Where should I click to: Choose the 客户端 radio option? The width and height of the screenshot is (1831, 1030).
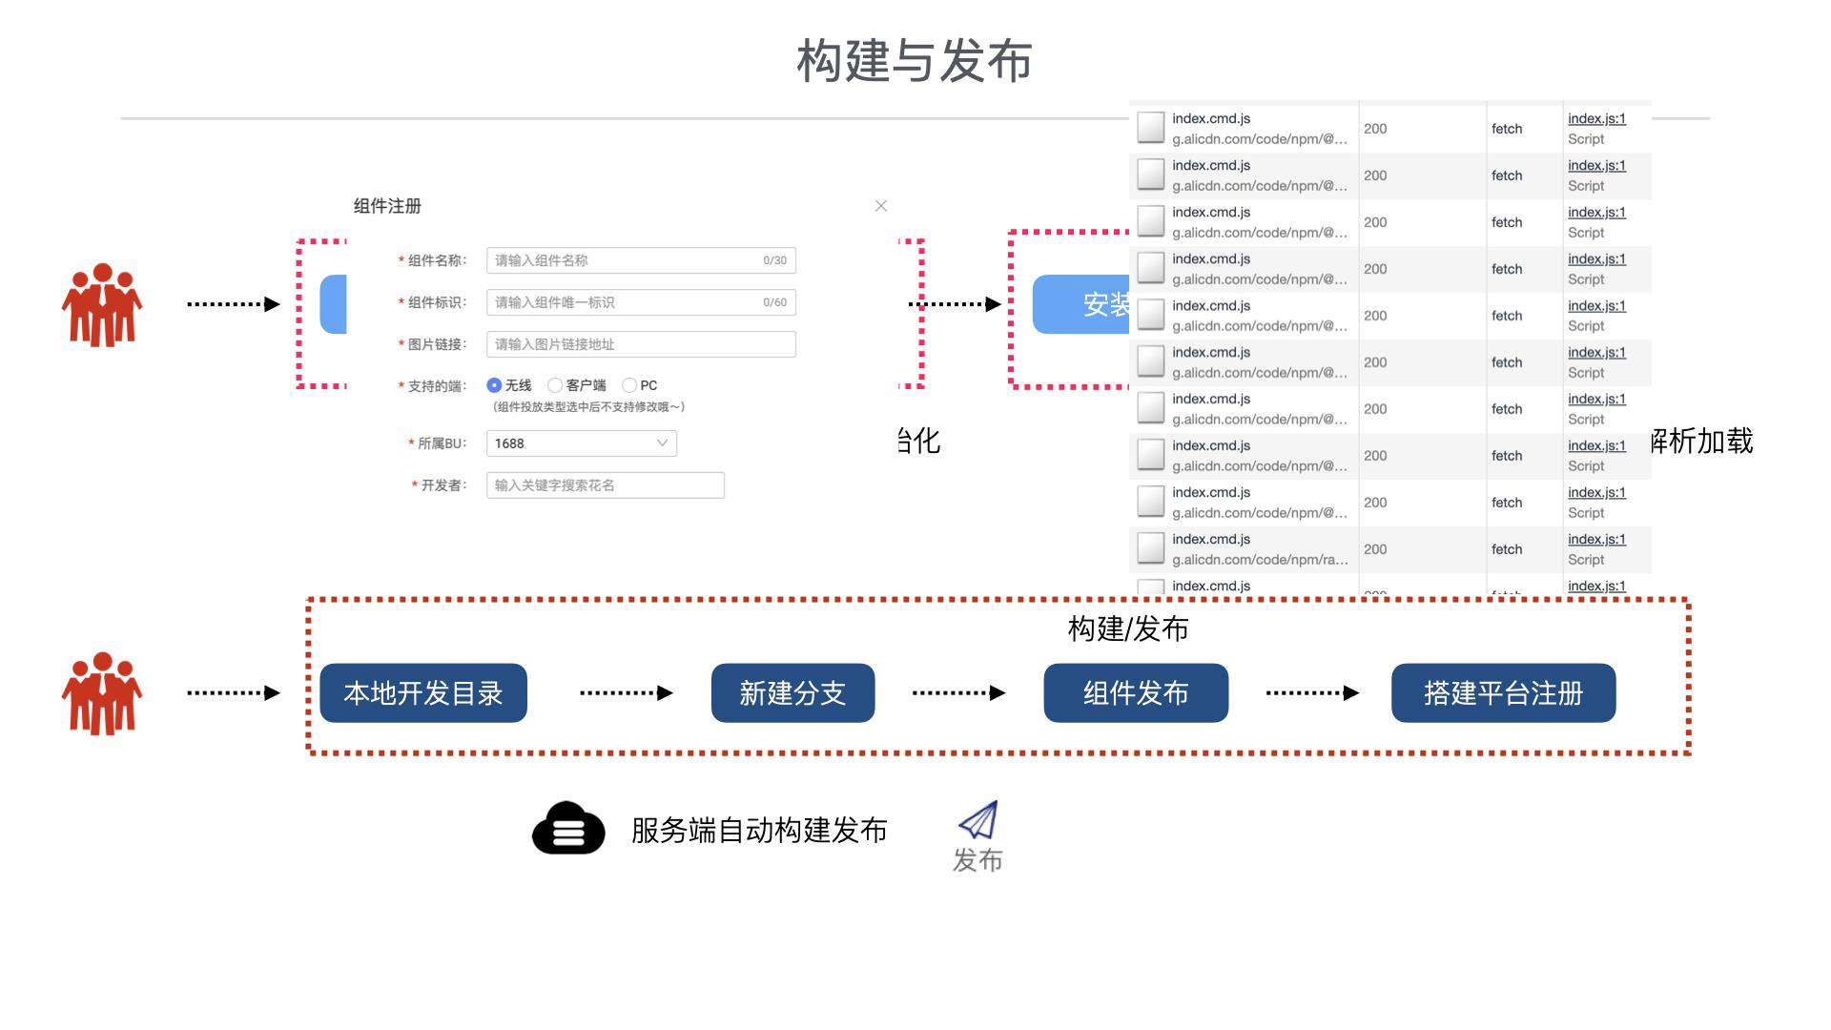tap(555, 385)
